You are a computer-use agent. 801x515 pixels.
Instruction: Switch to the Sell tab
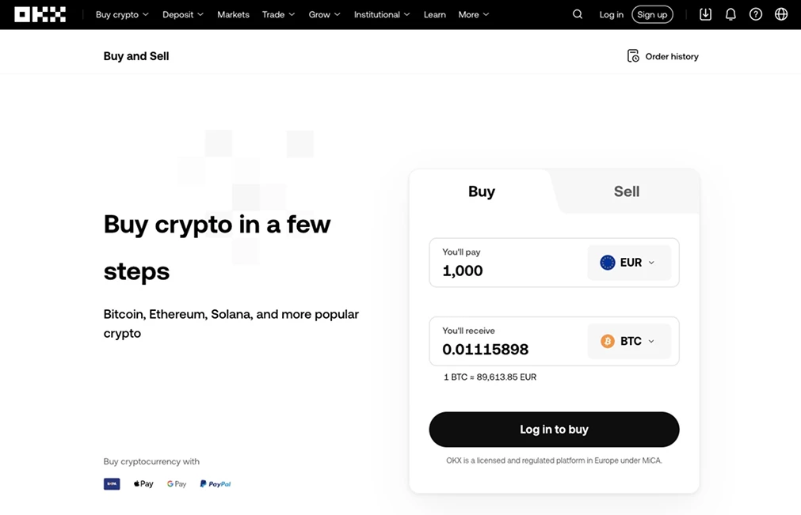tap(626, 191)
